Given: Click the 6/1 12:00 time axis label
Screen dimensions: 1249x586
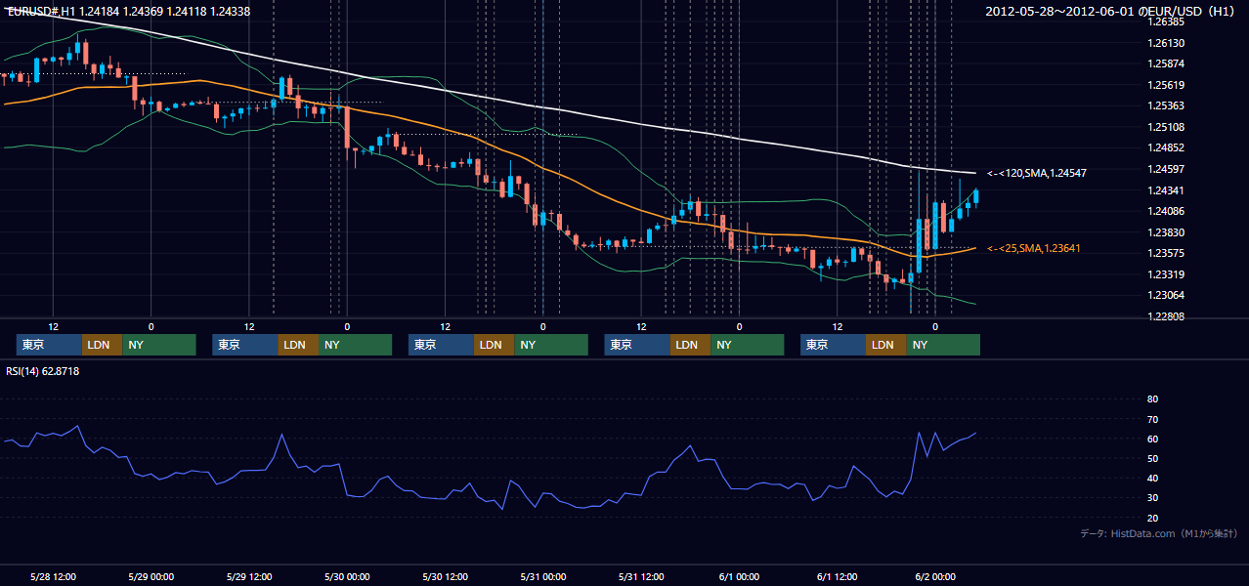Looking at the screenshot, I should (837, 576).
